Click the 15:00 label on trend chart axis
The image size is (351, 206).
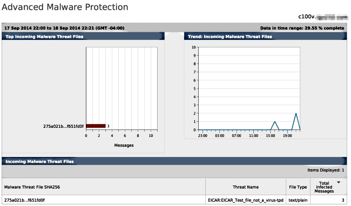(271, 135)
